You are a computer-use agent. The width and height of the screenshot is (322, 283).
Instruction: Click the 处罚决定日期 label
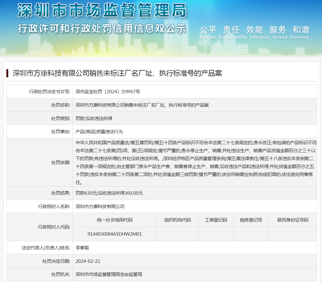(x=56, y=261)
